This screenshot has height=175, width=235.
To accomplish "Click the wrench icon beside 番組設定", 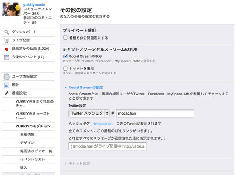I will pos(7,93).
